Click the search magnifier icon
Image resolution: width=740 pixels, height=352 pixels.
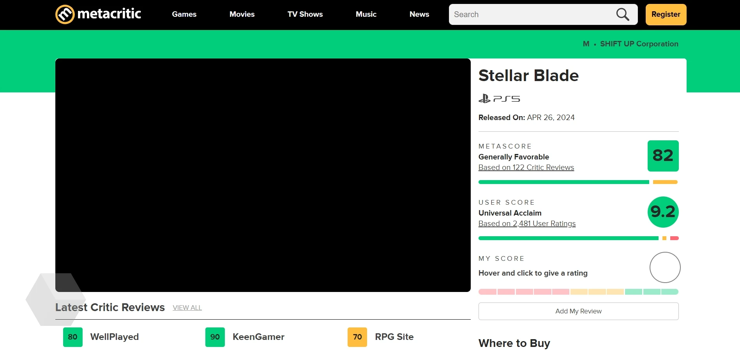623,14
